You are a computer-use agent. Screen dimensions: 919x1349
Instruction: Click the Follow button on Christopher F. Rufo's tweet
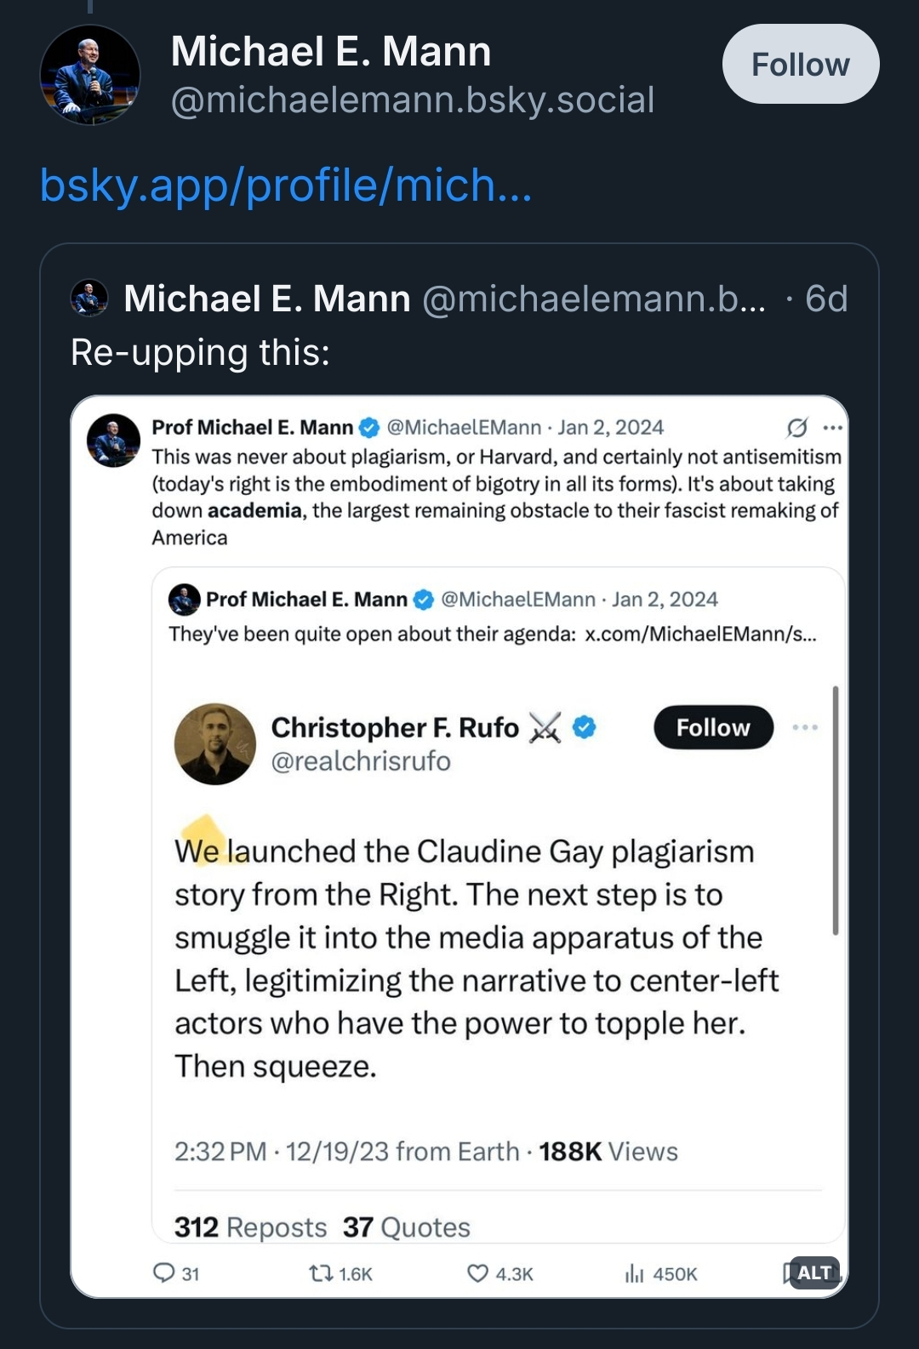click(x=713, y=727)
